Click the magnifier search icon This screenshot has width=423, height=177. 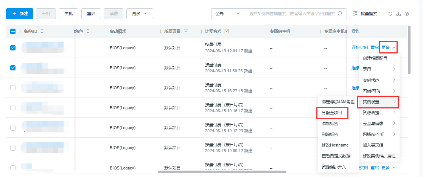tap(340, 14)
